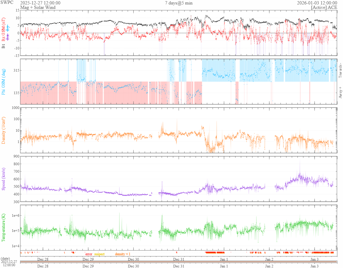The height and width of the screenshot is (268, 343).
Task: Click the red 'error' legend entry
Action: 89,254
